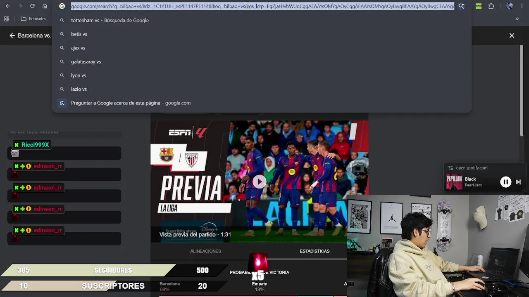The width and height of the screenshot is (529, 297).
Task: Click the address bar URL field
Action: [262, 6]
